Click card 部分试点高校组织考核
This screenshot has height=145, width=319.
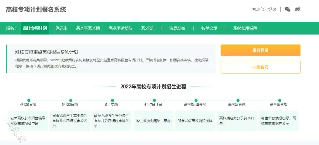(195, 120)
